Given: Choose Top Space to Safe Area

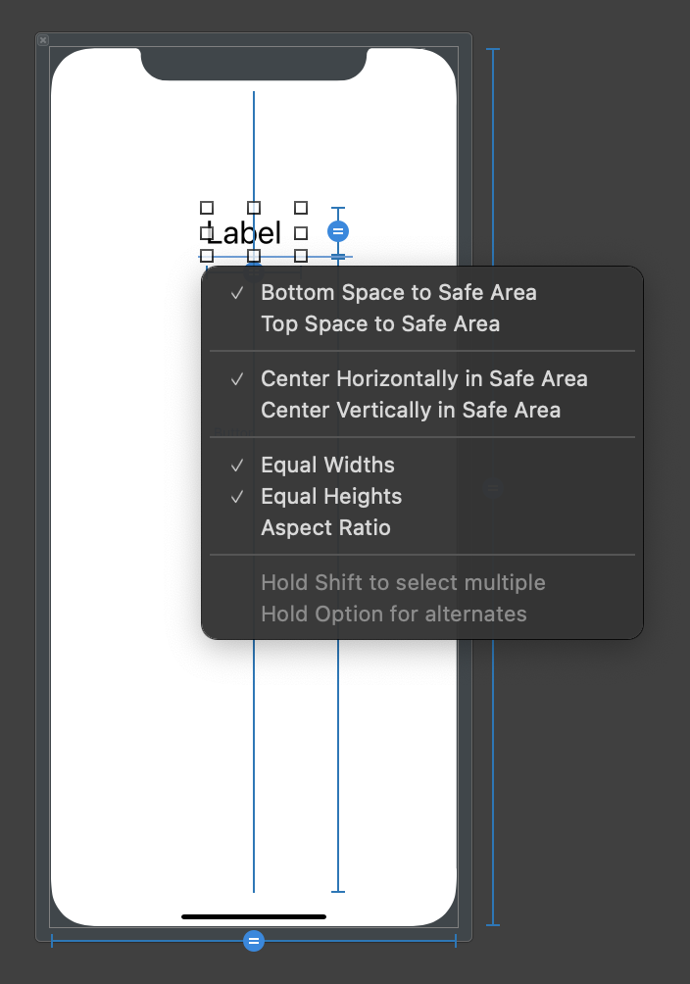Looking at the screenshot, I should 380,323.
